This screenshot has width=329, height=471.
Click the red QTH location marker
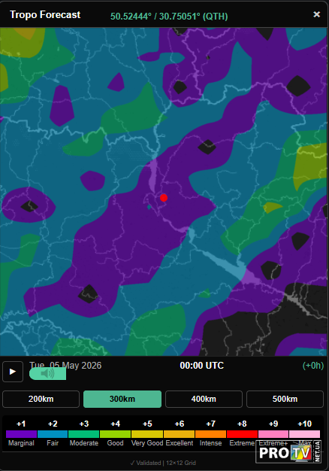point(164,198)
